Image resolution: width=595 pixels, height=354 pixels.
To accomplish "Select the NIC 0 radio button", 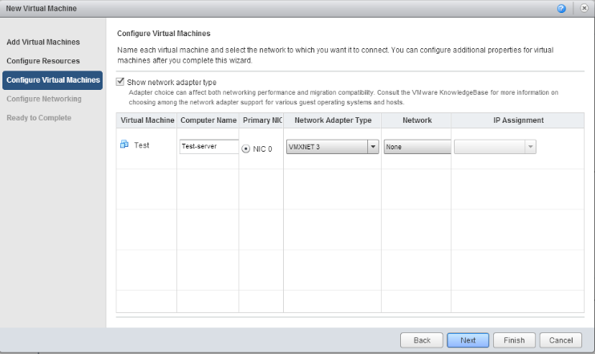I will coord(245,149).
